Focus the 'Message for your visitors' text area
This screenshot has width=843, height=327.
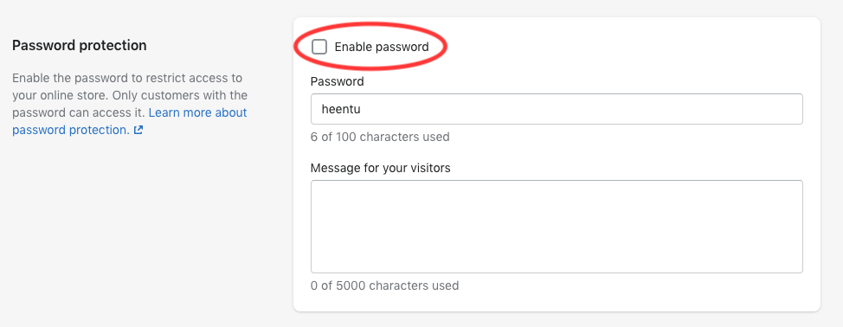(557, 227)
